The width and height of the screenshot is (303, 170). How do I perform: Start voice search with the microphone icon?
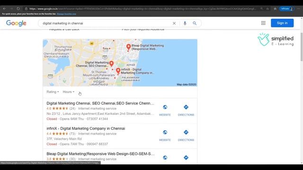pyautogui.click(x=185, y=23)
